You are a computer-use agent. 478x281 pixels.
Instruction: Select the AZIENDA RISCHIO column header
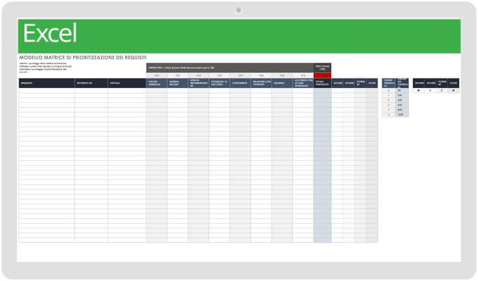coord(178,83)
